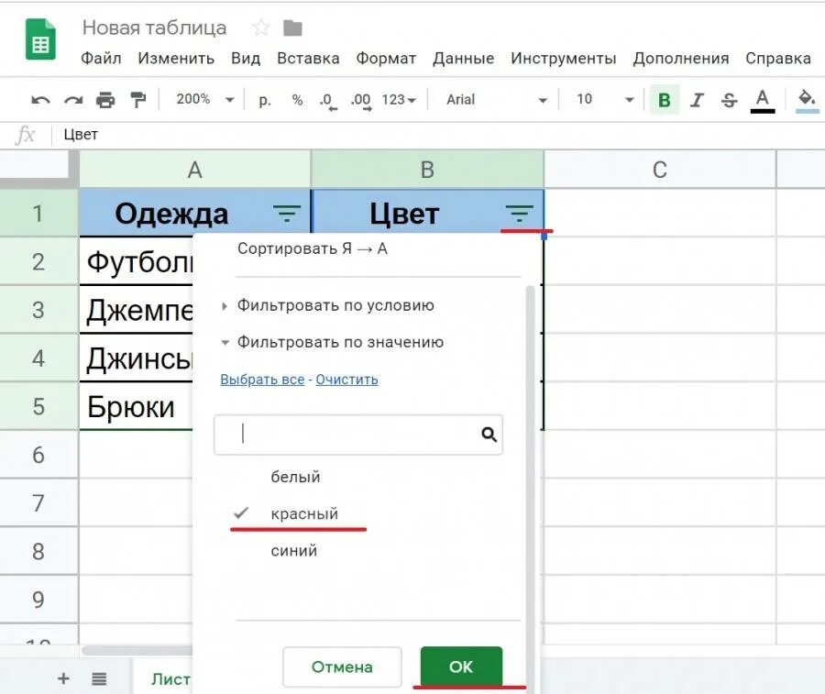Uncheck the красный filter value

point(304,513)
